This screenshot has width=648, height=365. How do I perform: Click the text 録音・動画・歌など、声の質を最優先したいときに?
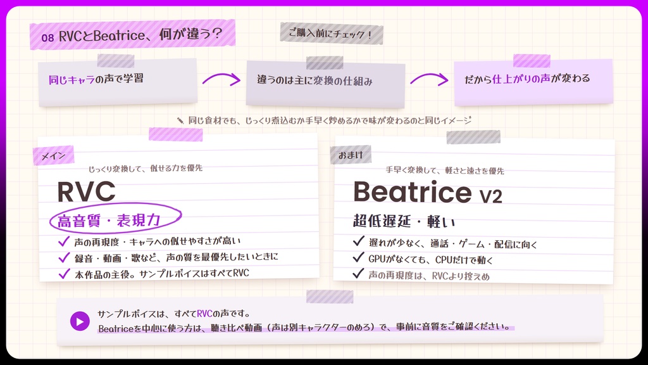(x=177, y=257)
